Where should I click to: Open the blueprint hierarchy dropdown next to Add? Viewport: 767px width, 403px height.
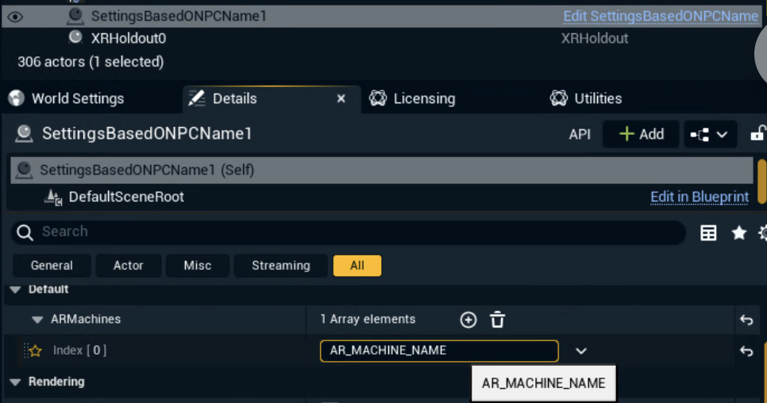click(710, 134)
